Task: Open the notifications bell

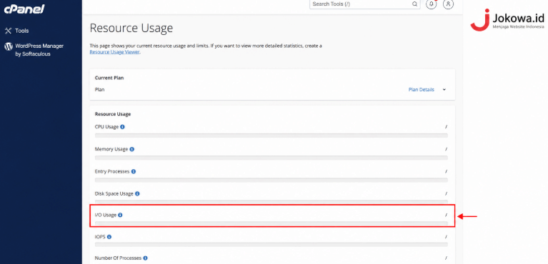Action: (x=432, y=4)
